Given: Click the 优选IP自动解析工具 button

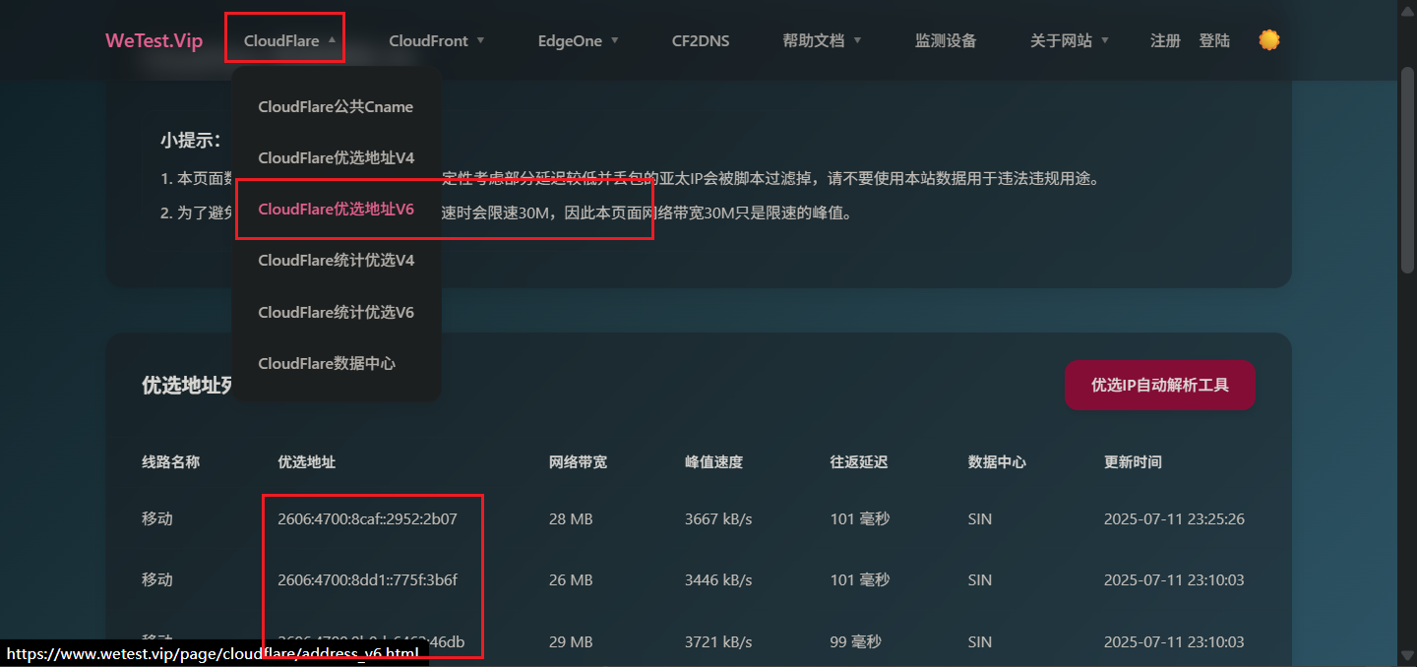Looking at the screenshot, I should tap(1160, 385).
